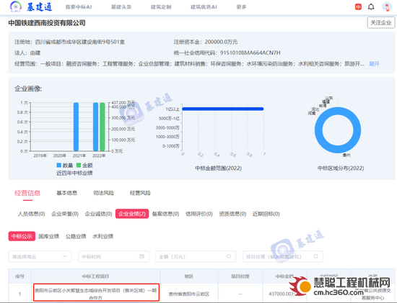Select 企业诚信(0) sub-tab

(98, 214)
